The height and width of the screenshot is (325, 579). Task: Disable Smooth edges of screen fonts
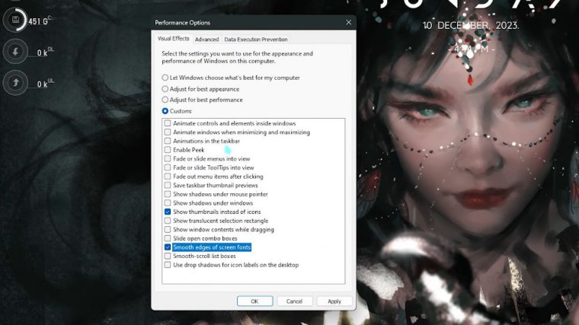pyautogui.click(x=168, y=247)
